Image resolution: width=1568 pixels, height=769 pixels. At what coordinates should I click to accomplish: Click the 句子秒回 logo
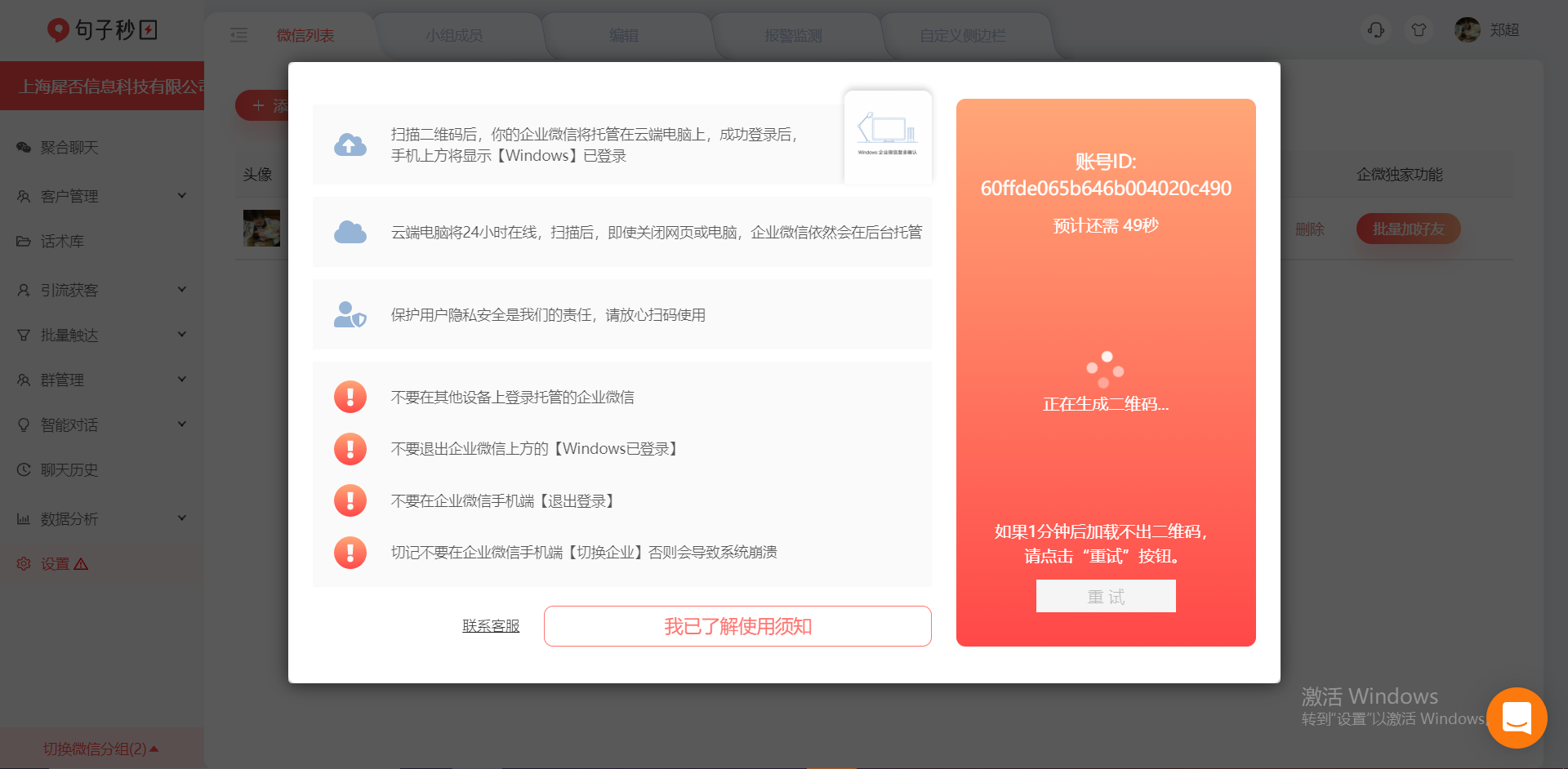coord(102,30)
